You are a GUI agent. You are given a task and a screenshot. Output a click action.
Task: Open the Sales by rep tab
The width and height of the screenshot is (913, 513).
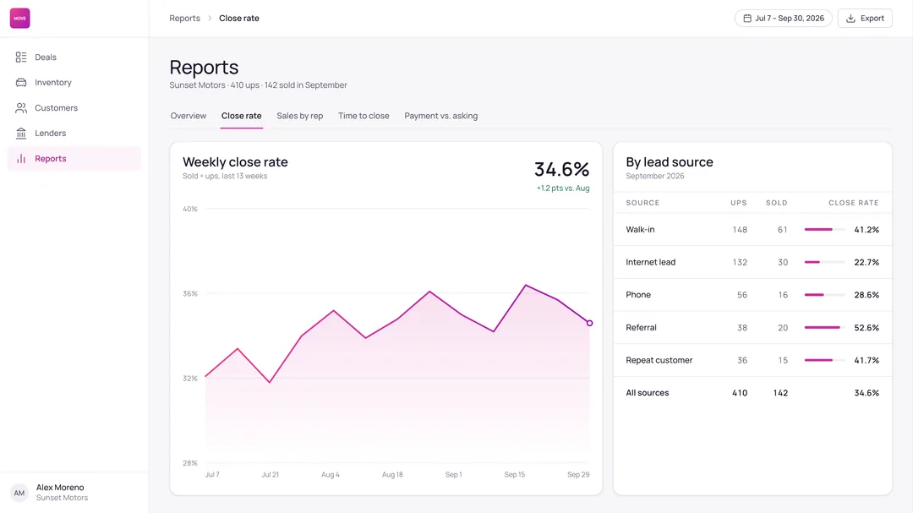(x=300, y=116)
